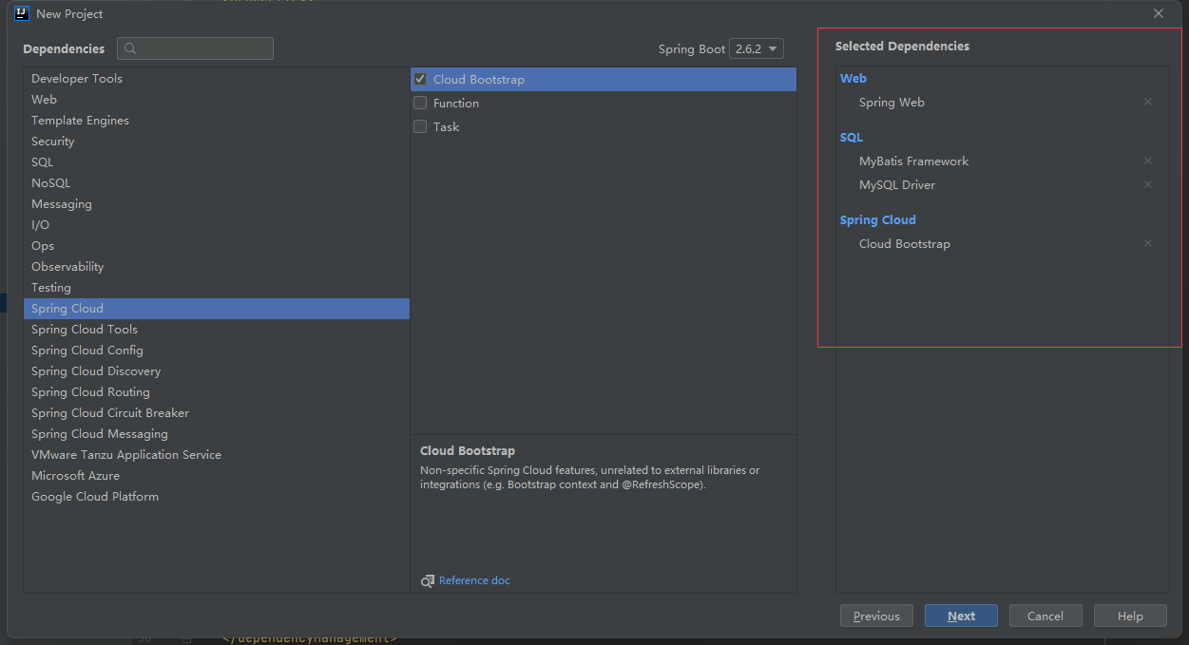
Task: Open the Observability category
Action: [217, 267]
